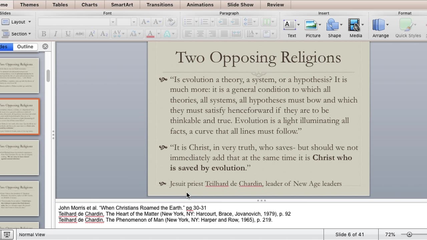The width and height of the screenshot is (427, 240).
Task: Toggle Underline formatting
Action: click(68, 34)
